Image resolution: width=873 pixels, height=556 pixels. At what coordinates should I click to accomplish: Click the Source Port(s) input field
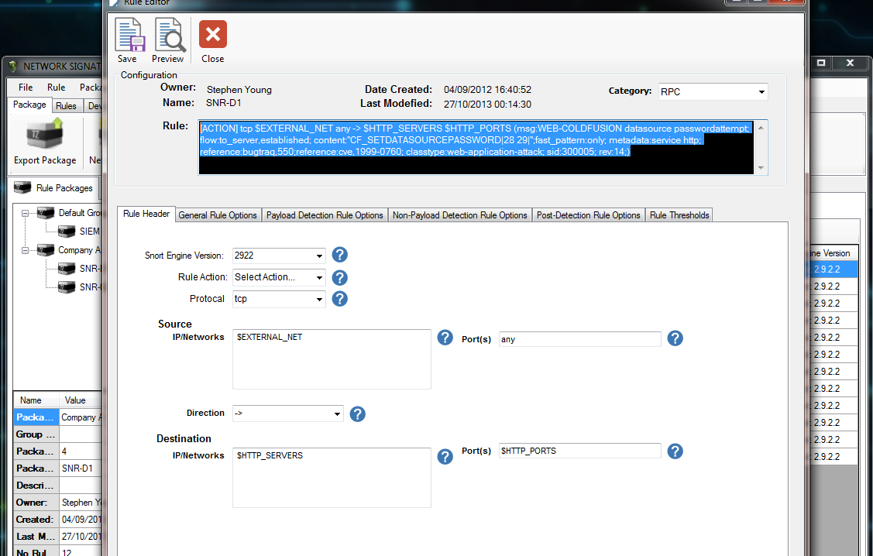click(580, 339)
